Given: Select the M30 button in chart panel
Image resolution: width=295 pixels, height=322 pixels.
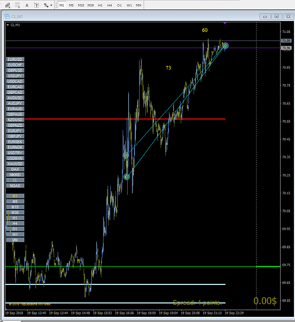Looking at the screenshot, I should (x=15, y=213).
